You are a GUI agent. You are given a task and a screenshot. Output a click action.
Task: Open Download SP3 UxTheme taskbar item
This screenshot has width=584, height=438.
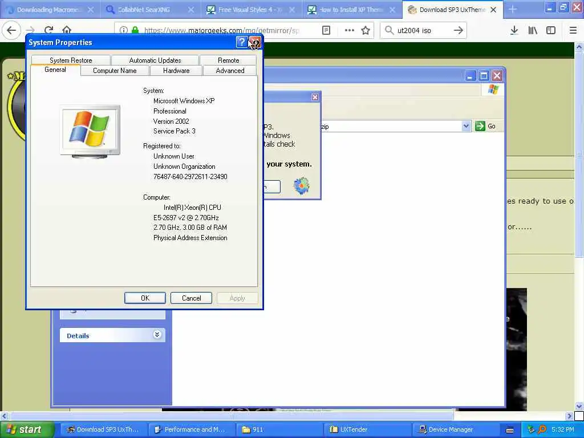pyautogui.click(x=104, y=429)
